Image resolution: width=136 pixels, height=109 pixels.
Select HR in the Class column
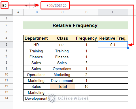tap(62, 45)
